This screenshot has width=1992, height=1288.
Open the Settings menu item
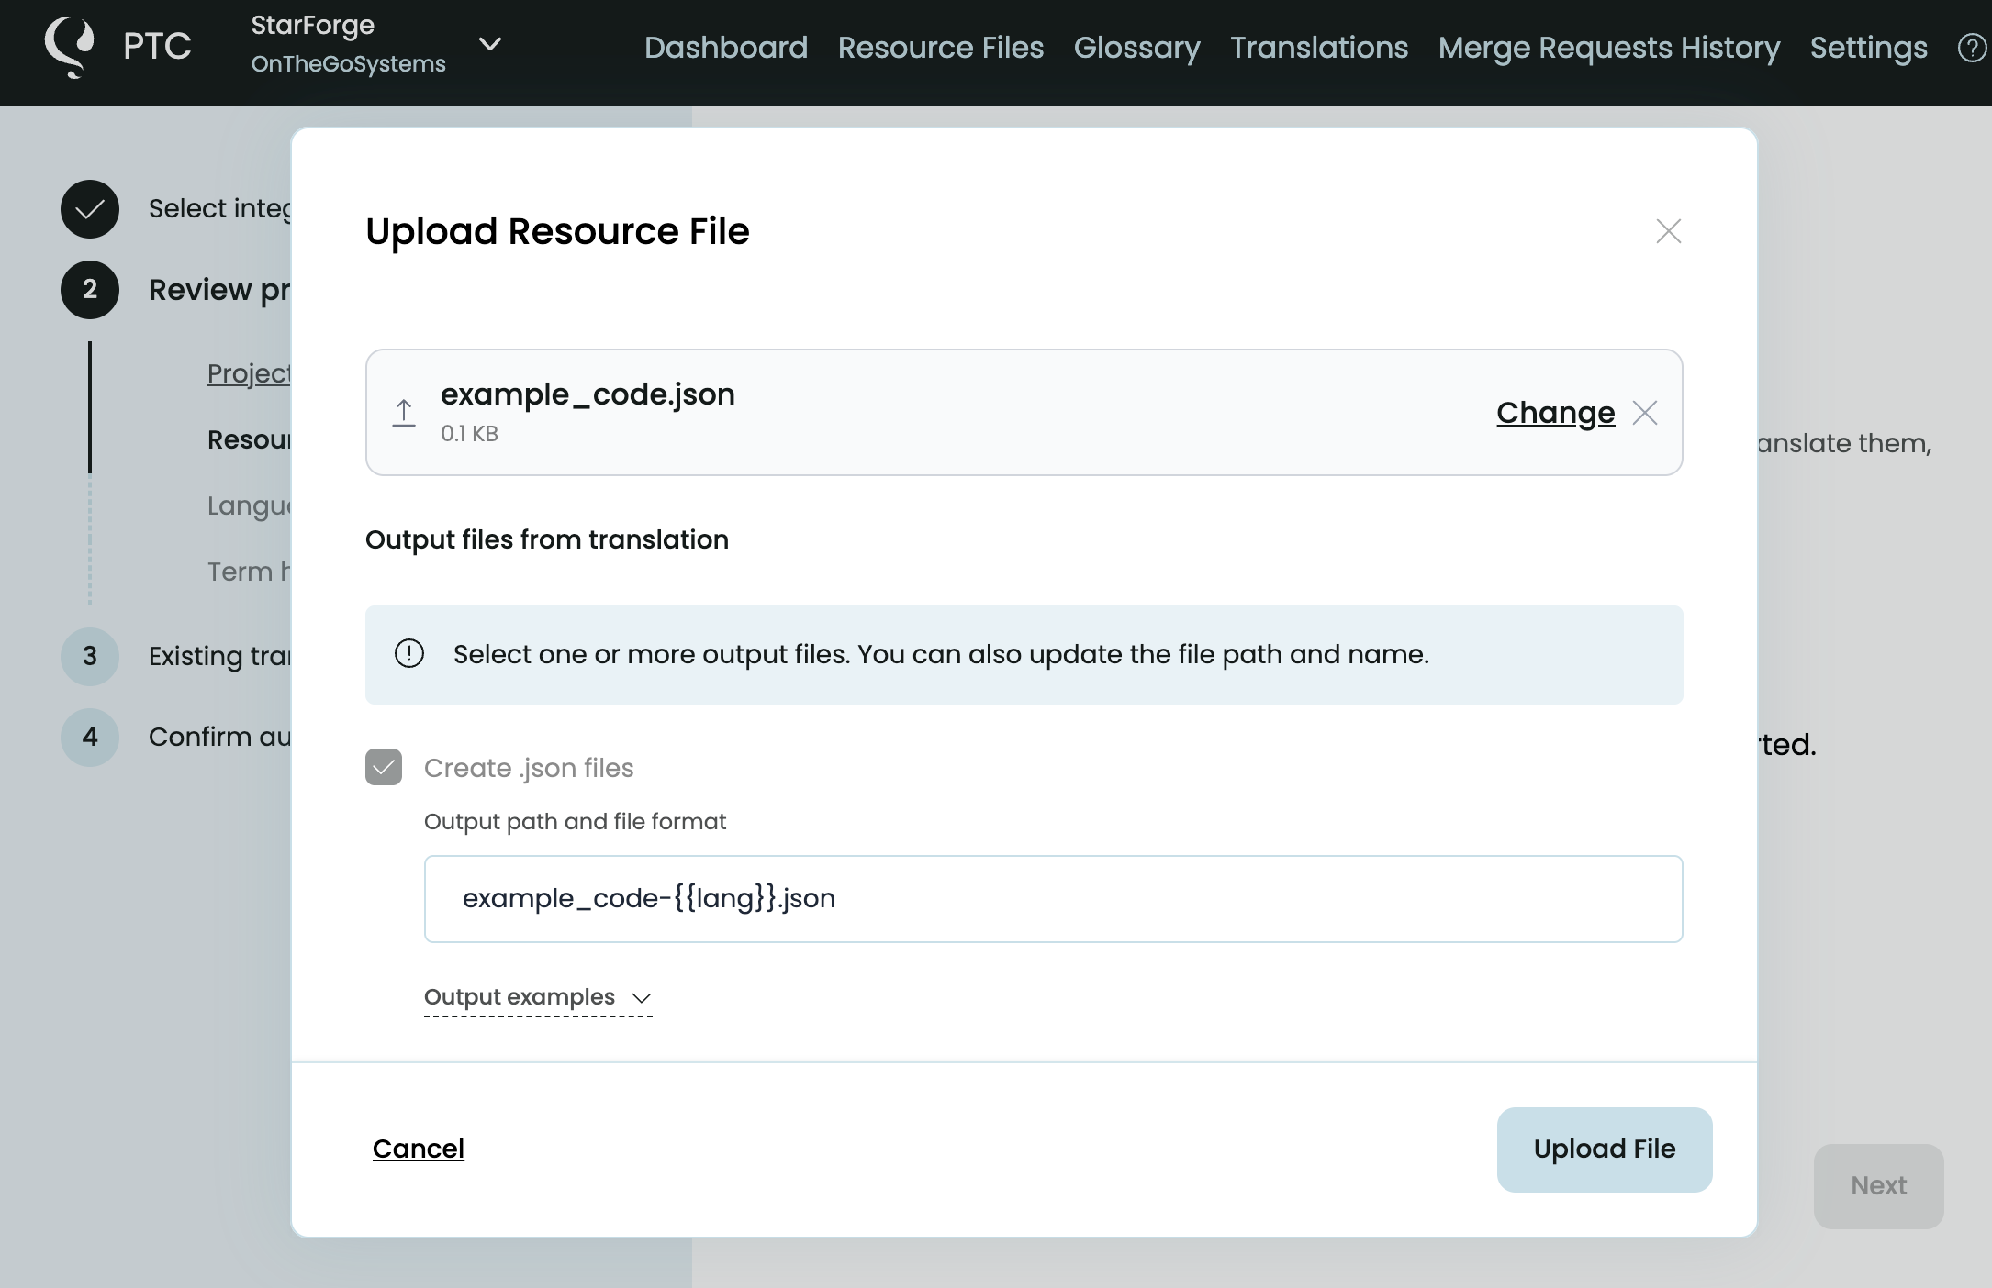[x=1868, y=48]
